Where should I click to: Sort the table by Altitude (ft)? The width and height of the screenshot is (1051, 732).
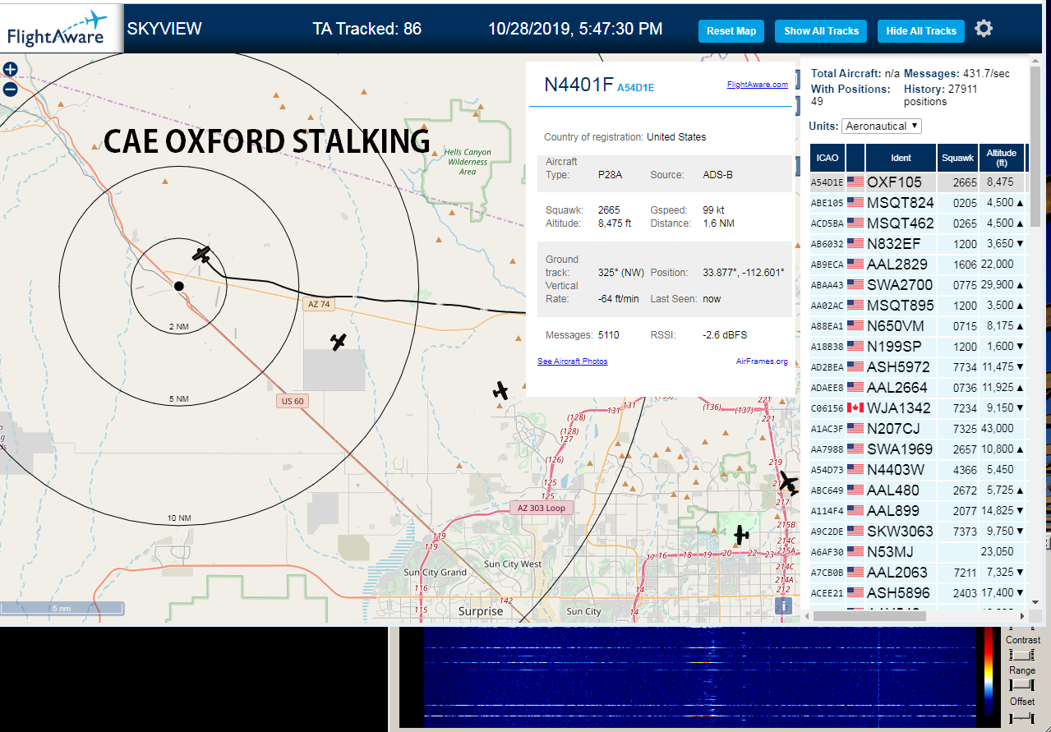1001,158
